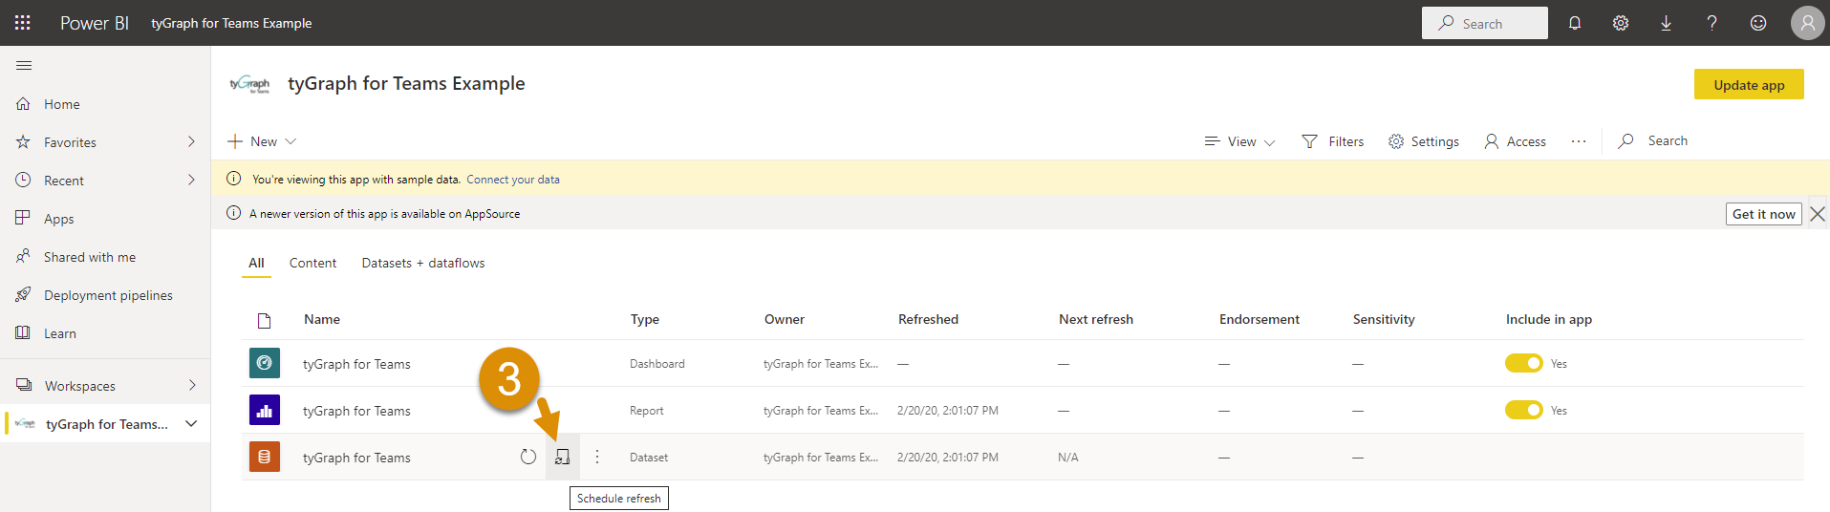The image size is (1830, 512).
Task: Expand the New dropdown
Action: tap(262, 141)
